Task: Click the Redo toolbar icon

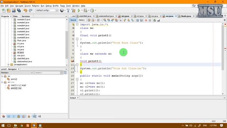Action: [x=31, y=10]
